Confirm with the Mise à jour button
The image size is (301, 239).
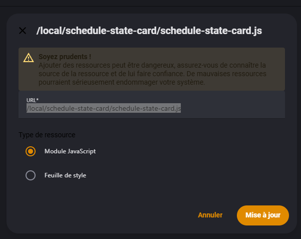263,215
